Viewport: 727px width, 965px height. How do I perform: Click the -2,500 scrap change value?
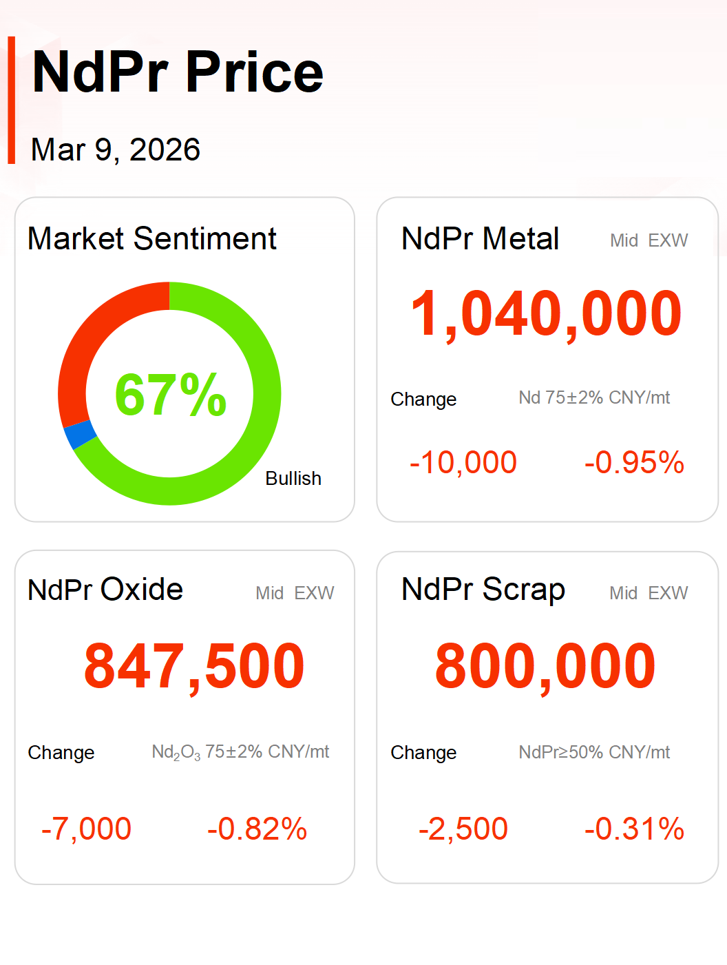[463, 829]
